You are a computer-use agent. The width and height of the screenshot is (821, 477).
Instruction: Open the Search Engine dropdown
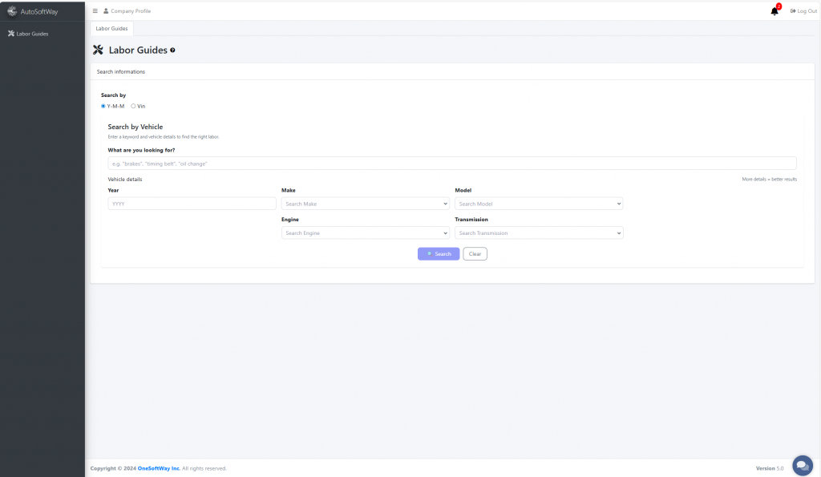click(366, 233)
